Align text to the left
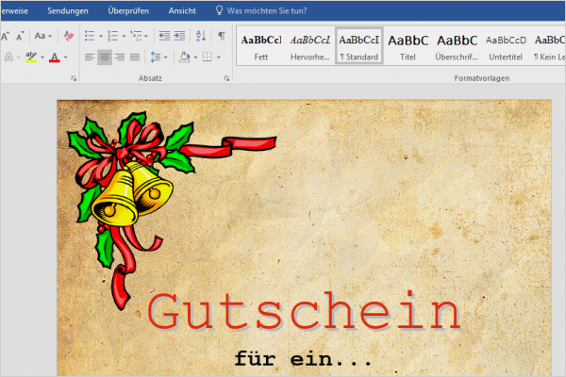566x377 pixels. click(90, 57)
